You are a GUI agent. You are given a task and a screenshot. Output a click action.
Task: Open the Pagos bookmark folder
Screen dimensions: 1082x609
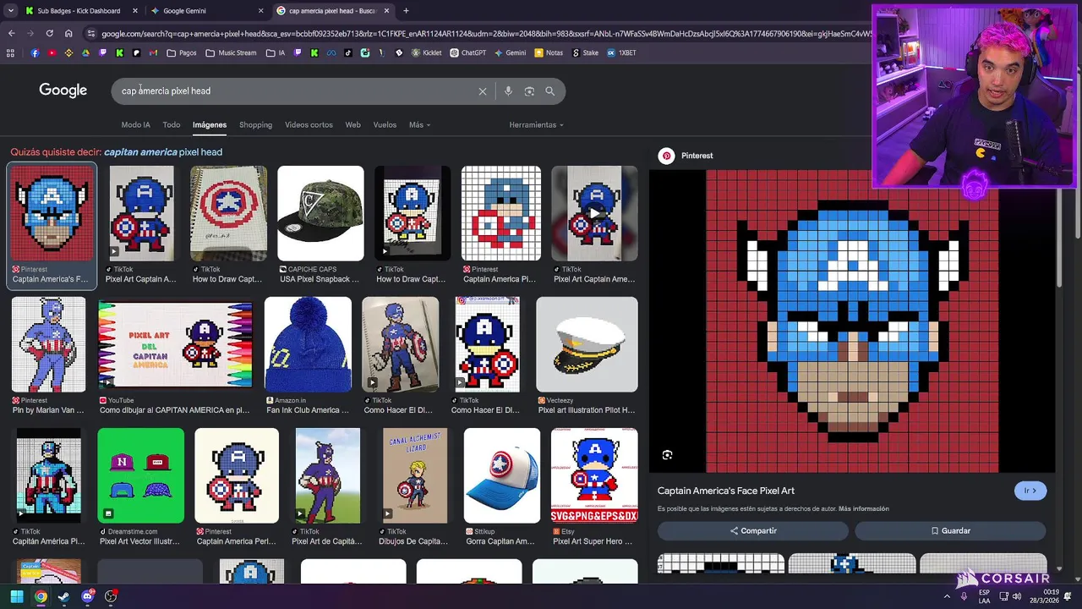tap(182, 52)
